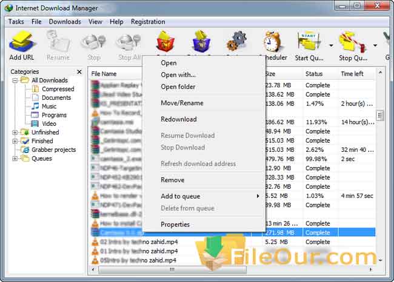Select the Grabber projects item
The height and width of the screenshot is (282, 394).
coord(53,150)
